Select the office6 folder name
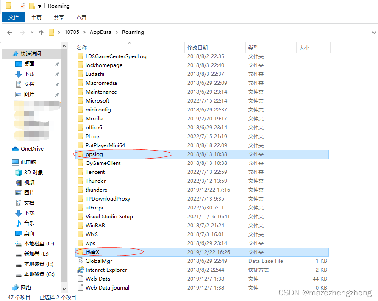Image resolution: width=378 pixels, height=301 pixels. [x=94, y=128]
